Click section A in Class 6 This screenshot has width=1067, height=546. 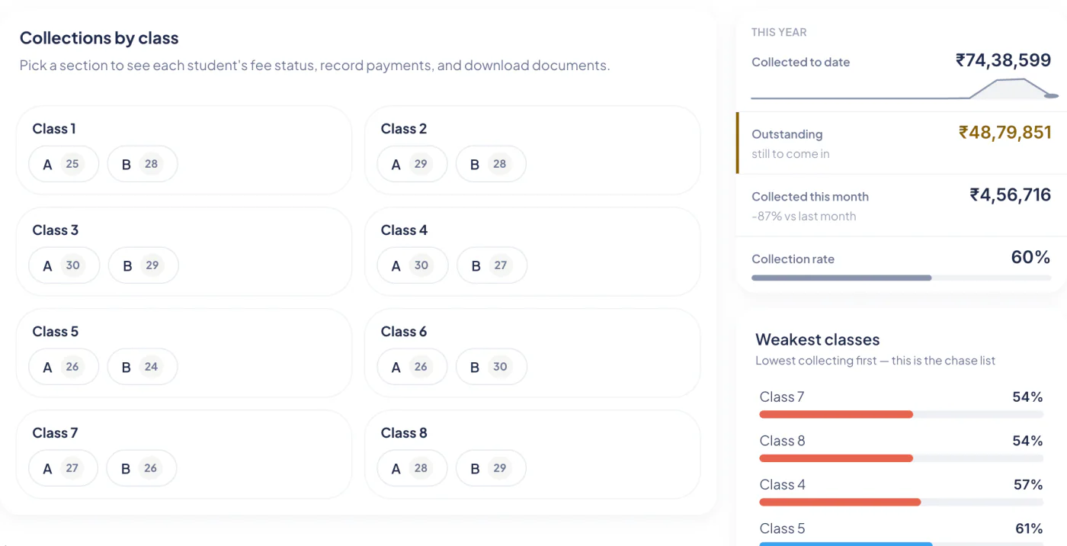point(412,367)
